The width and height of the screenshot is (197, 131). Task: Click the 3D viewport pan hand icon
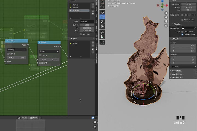pyautogui.click(x=166, y=17)
